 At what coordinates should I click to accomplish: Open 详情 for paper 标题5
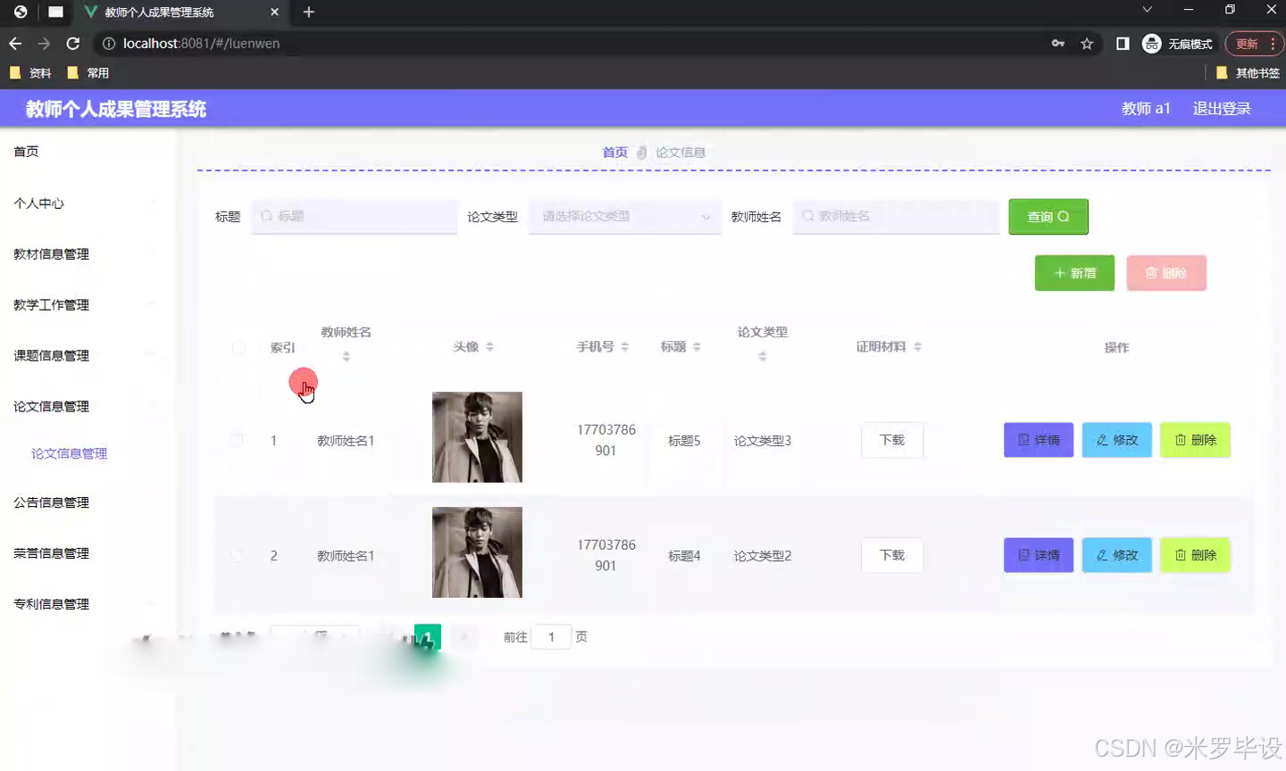point(1037,439)
